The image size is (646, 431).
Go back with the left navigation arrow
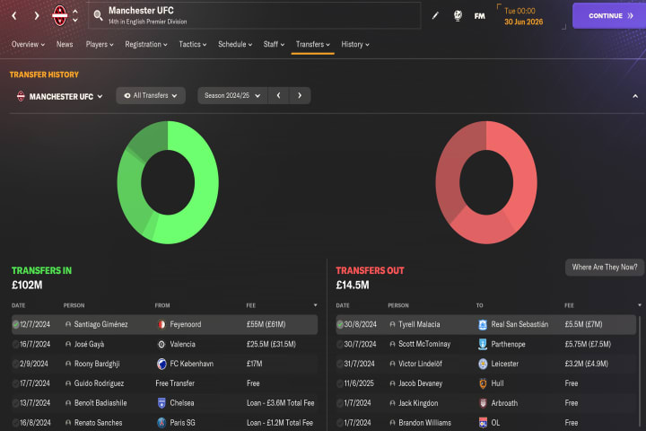coord(14,16)
